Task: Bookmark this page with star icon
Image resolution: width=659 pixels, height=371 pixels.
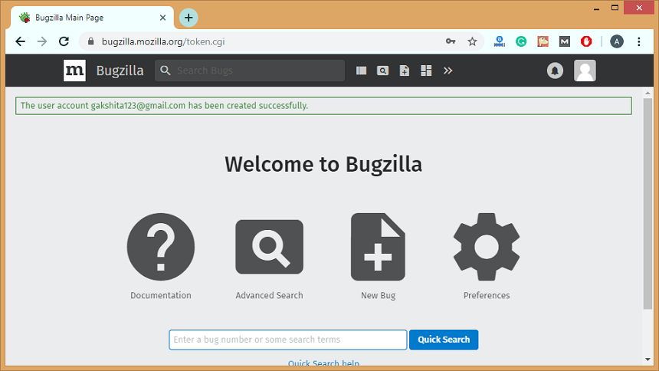Action: pyautogui.click(x=472, y=41)
